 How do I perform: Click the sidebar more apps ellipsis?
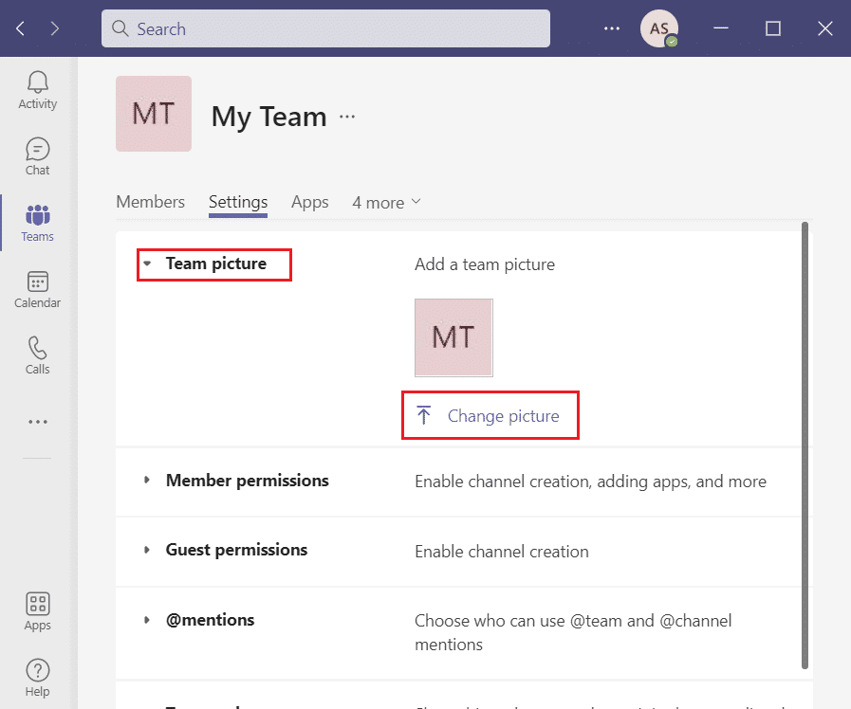[38, 422]
